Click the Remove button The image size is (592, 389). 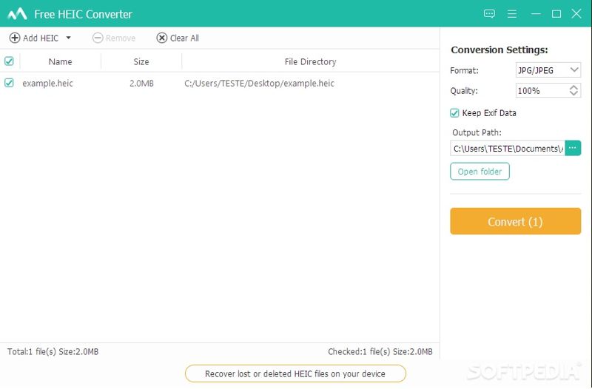pos(114,38)
